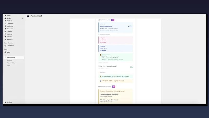The width and height of the screenshot is (209, 118).
Task: Open Breef app Settings submenu item
Action: pos(9,60)
